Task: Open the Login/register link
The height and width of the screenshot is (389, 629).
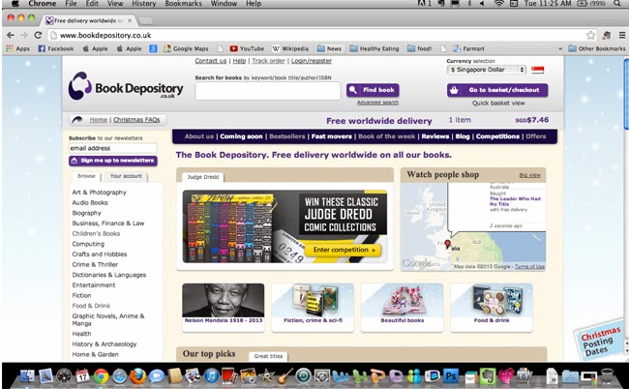Action: tap(312, 61)
